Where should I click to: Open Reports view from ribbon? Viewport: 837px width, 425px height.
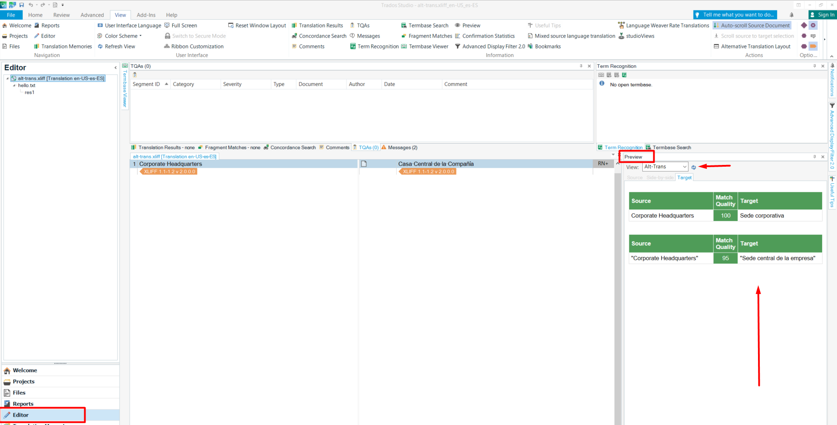[47, 25]
